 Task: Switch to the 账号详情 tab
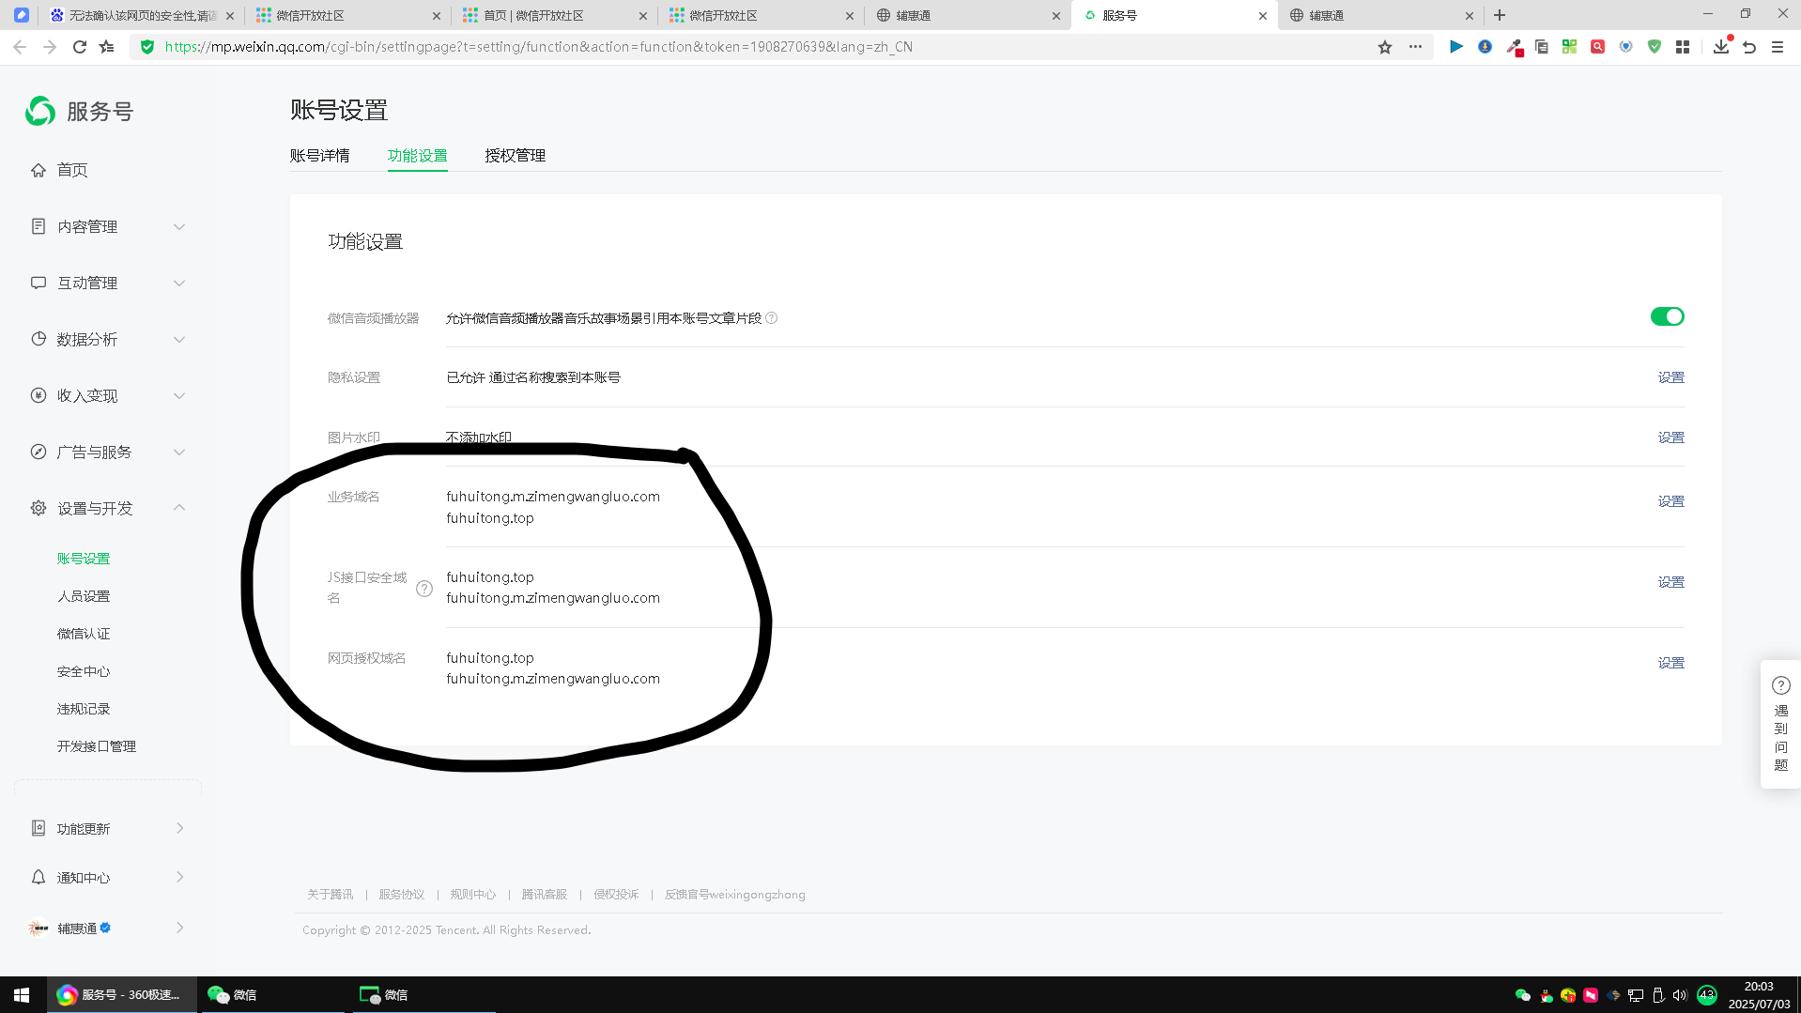tap(320, 156)
